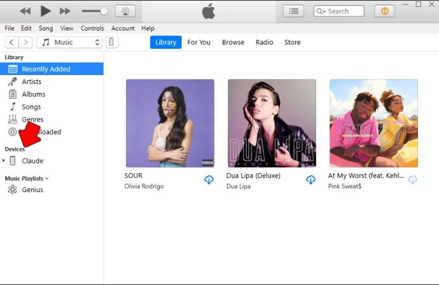Skip ahead with the fast forward button
The image size is (439, 285).
65,11
